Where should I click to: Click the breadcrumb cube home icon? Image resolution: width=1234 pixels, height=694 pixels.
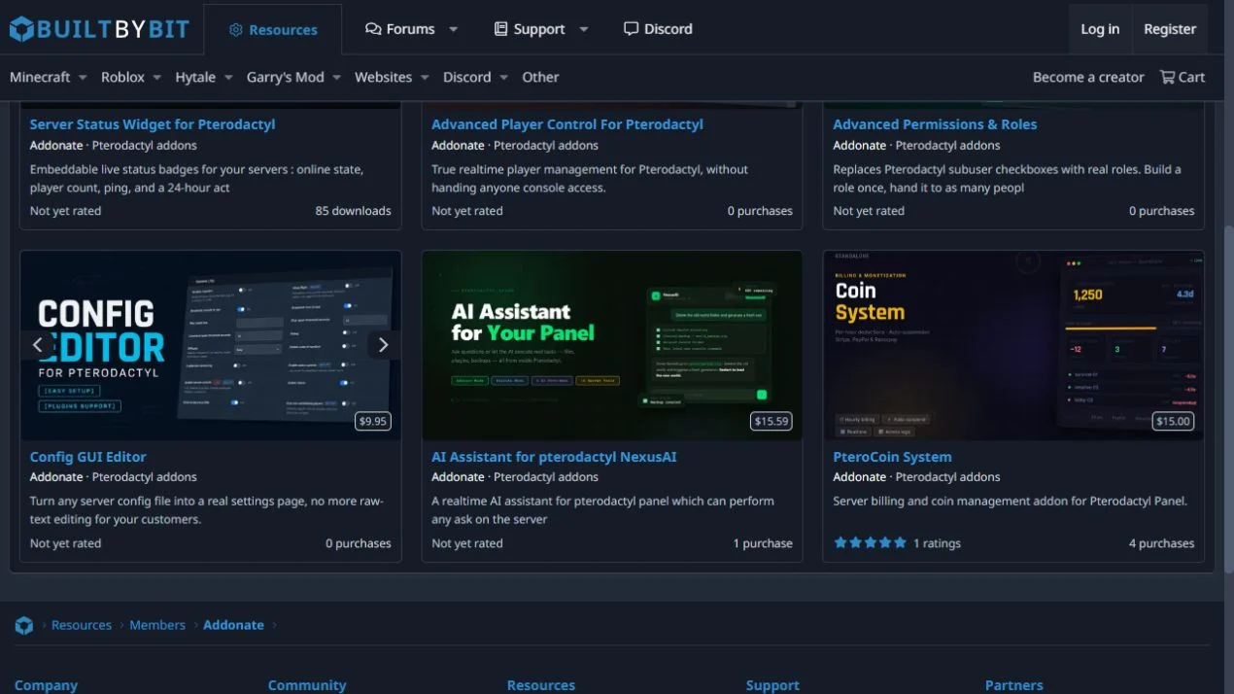coord(24,626)
